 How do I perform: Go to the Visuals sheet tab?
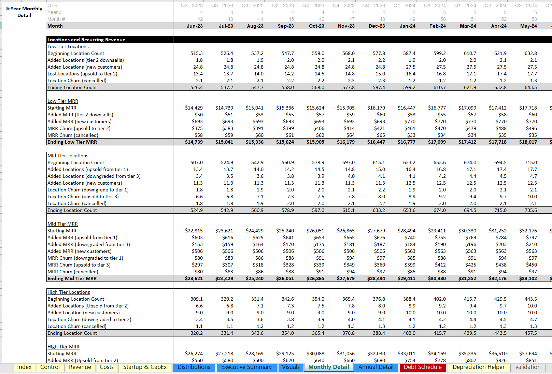point(291,367)
